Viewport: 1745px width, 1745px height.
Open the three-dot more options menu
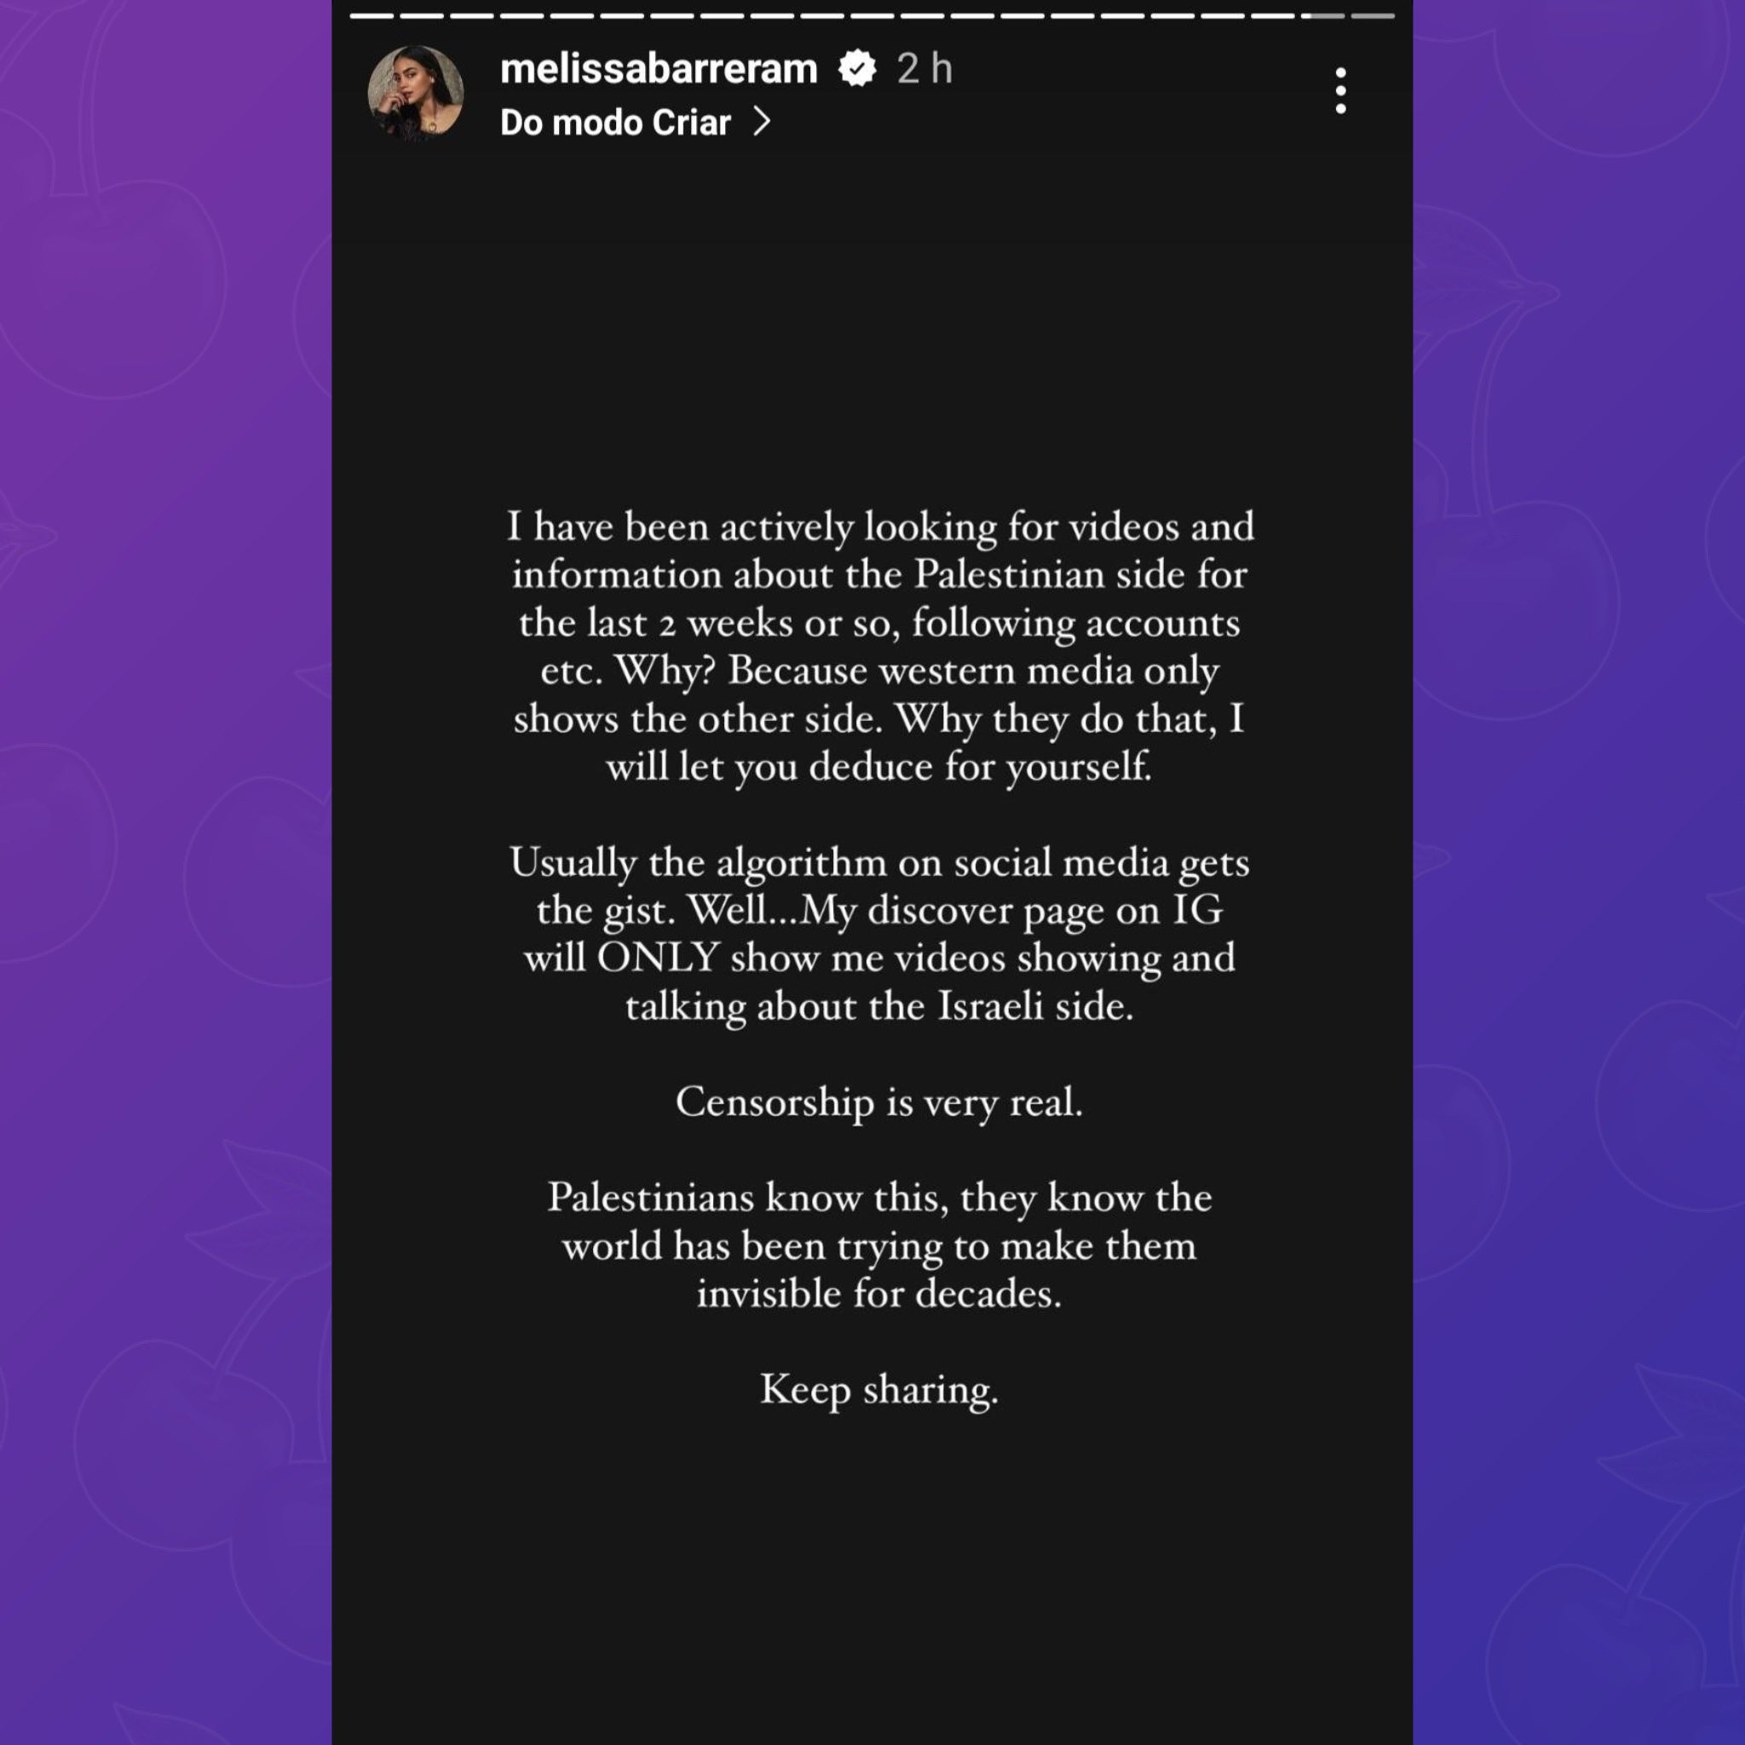[1339, 90]
